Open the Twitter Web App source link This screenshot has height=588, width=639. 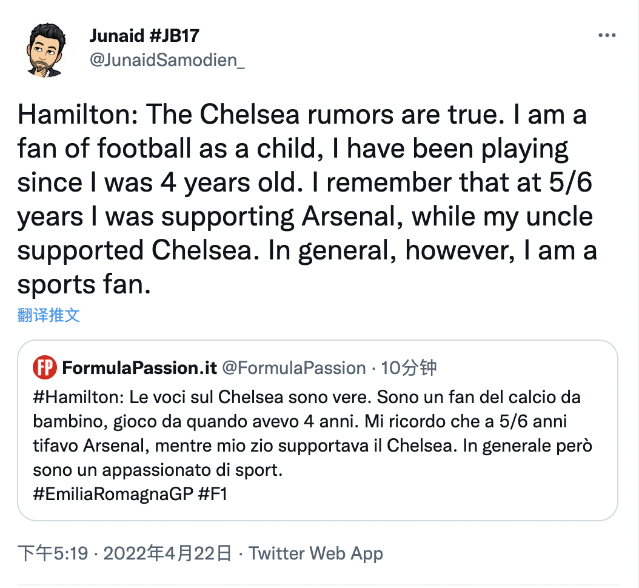point(316,553)
